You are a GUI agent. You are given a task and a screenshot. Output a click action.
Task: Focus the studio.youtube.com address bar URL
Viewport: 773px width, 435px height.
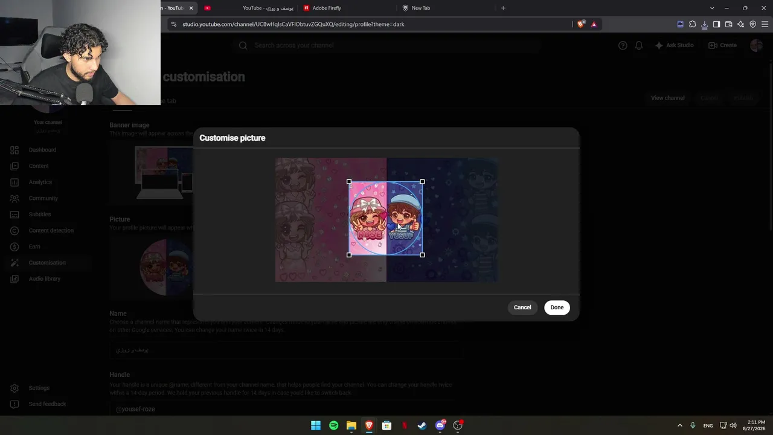coord(293,24)
